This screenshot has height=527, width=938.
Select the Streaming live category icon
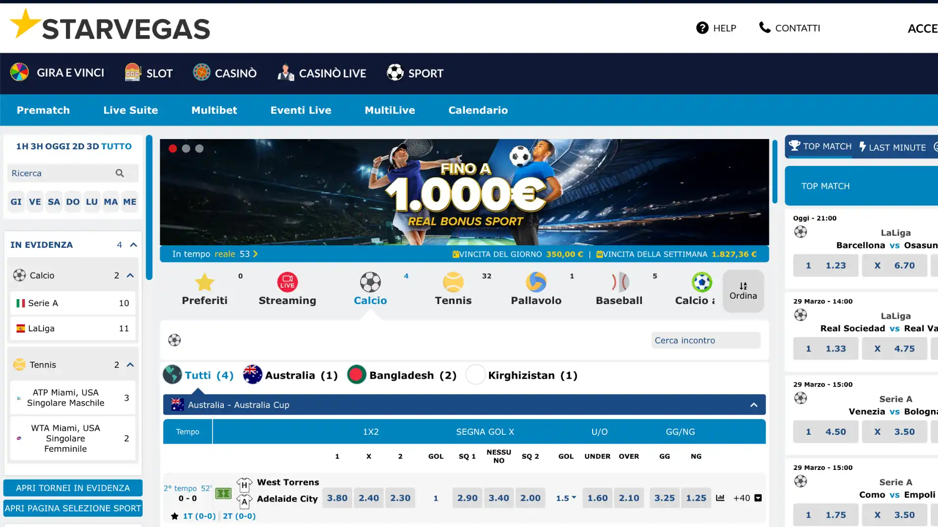(x=287, y=282)
